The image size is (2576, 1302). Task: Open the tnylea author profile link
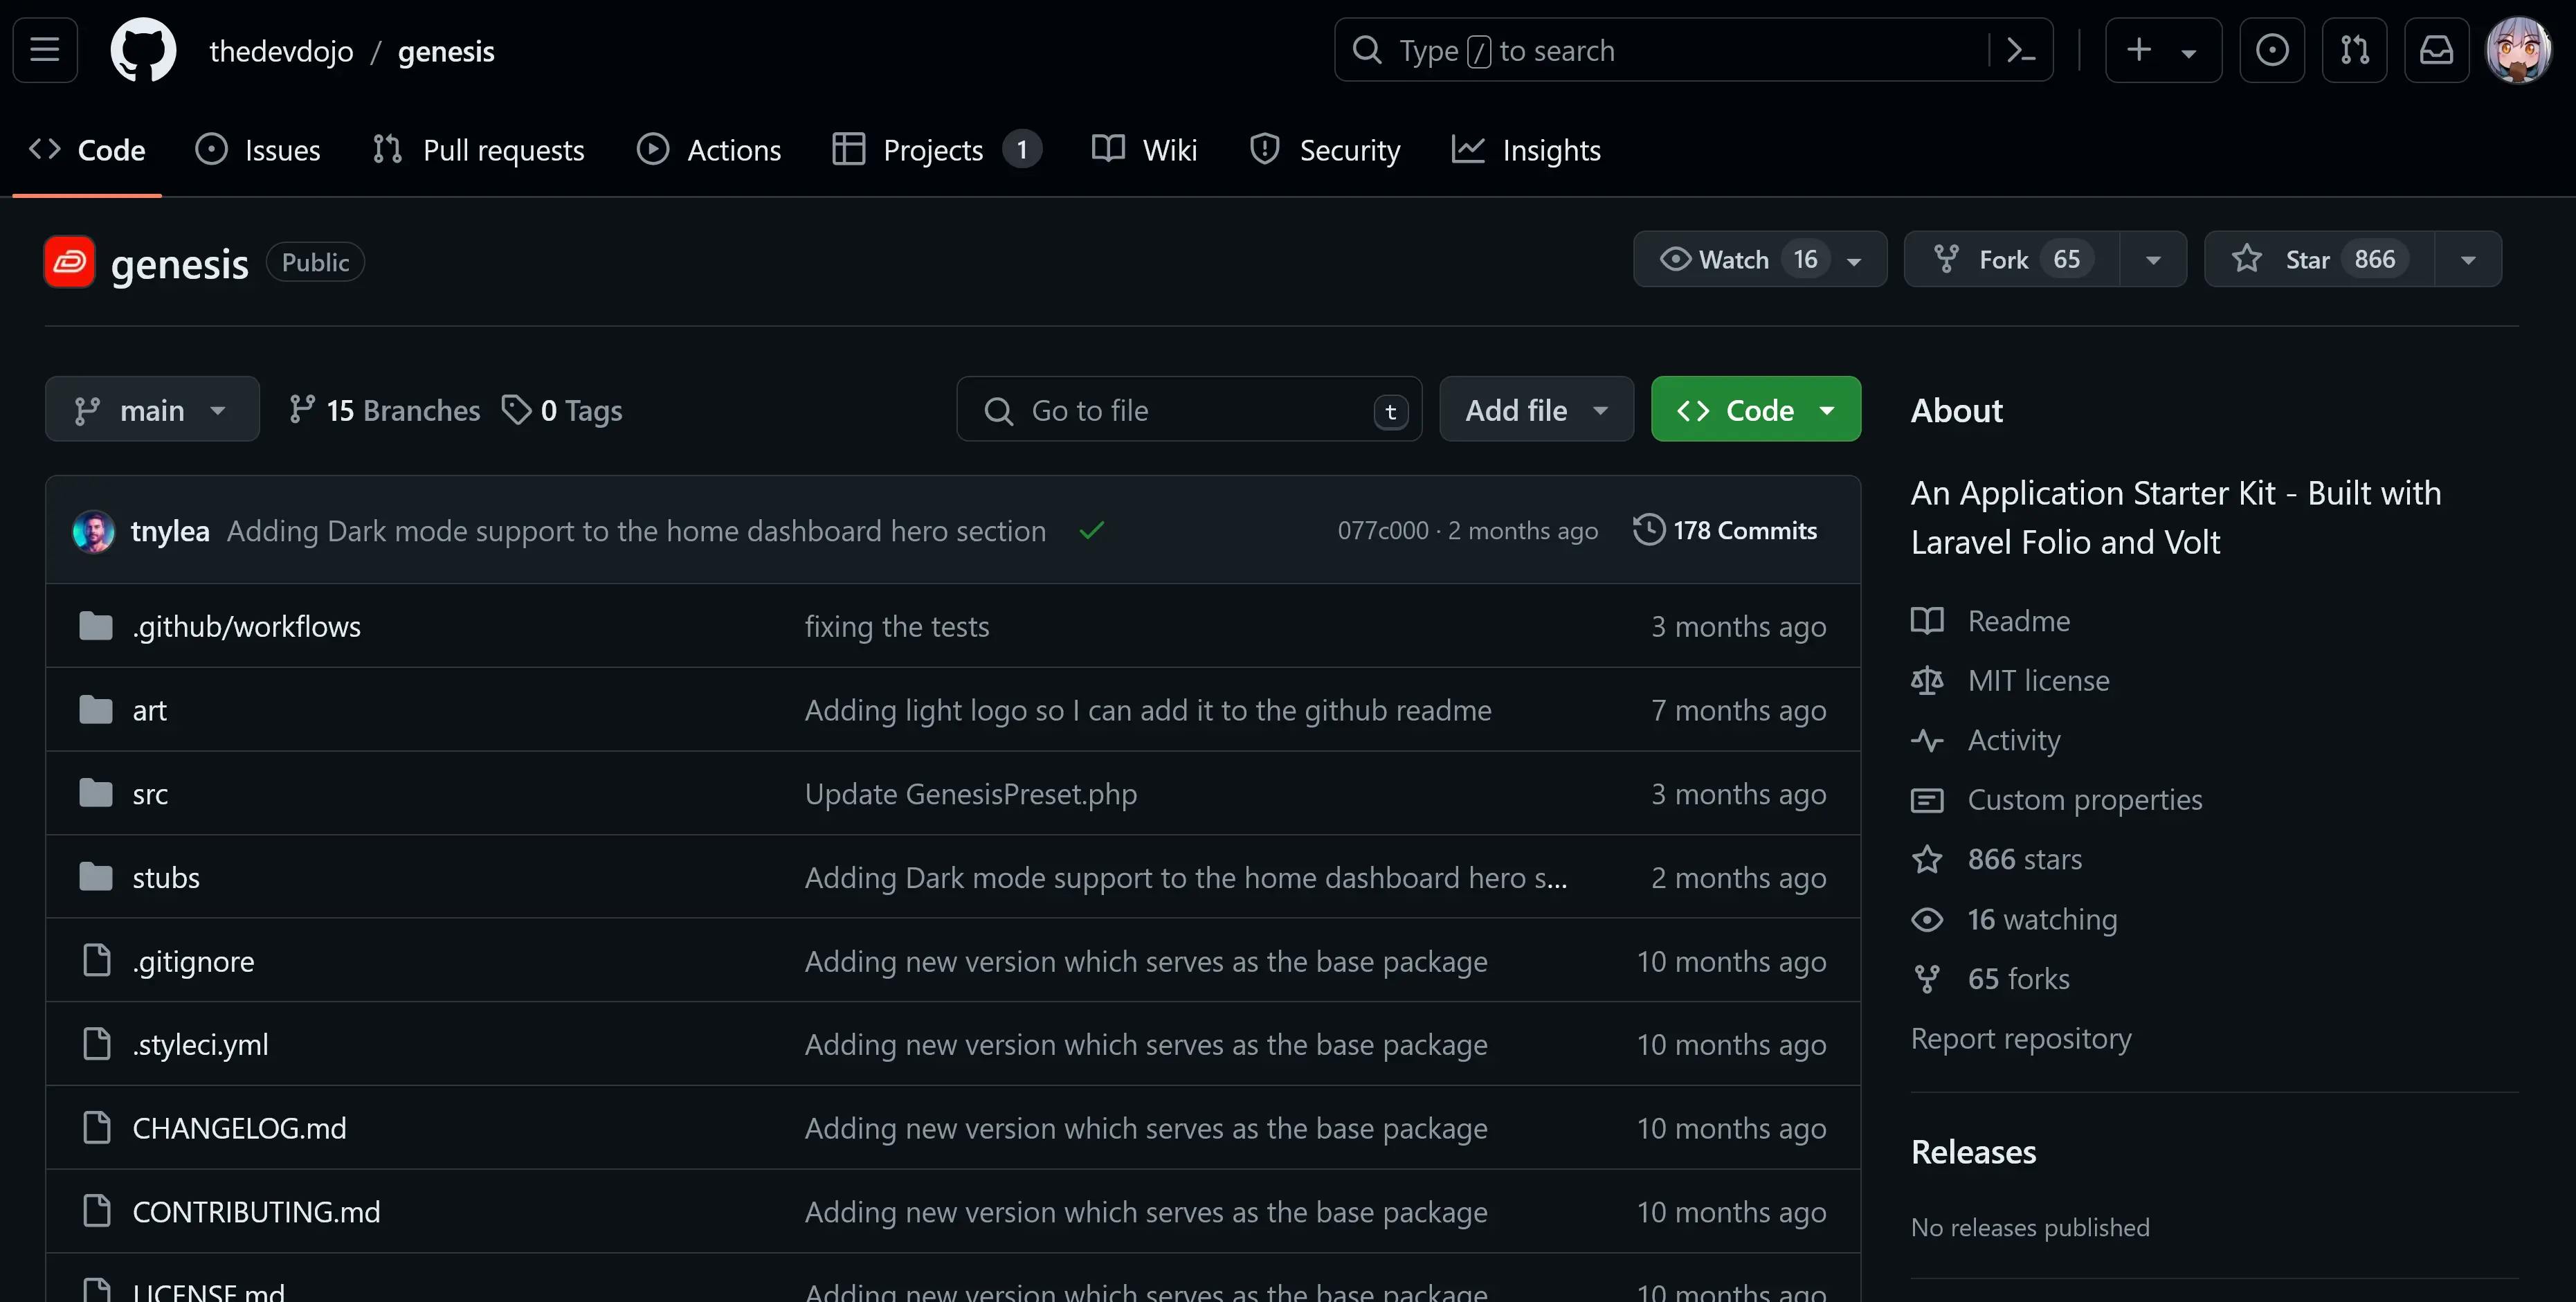[170, 531]
